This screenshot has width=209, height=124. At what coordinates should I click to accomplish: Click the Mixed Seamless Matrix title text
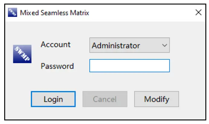point(54,13)
